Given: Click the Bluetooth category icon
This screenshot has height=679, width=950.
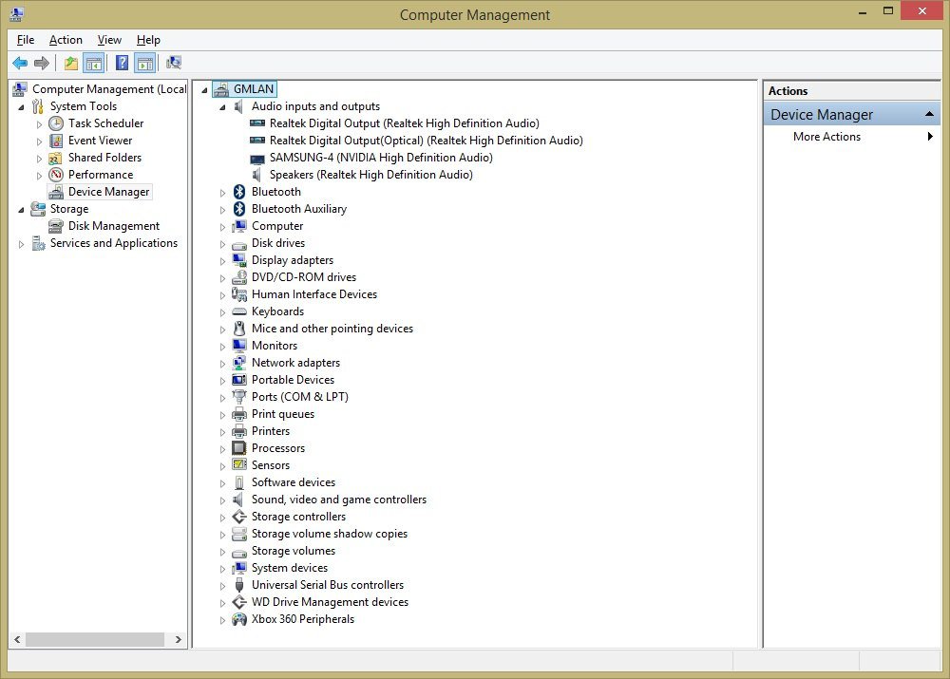Looking at the screenshot, I should pyautogui.click(x=239, y=192).
